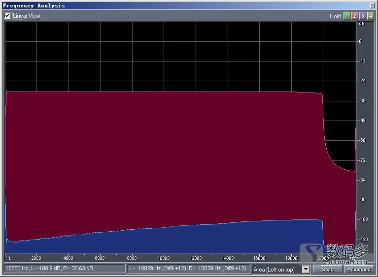Click the 2000 Hz axis label
The image size is (378, 277).
pyautogui.click(x=36, y=258)
